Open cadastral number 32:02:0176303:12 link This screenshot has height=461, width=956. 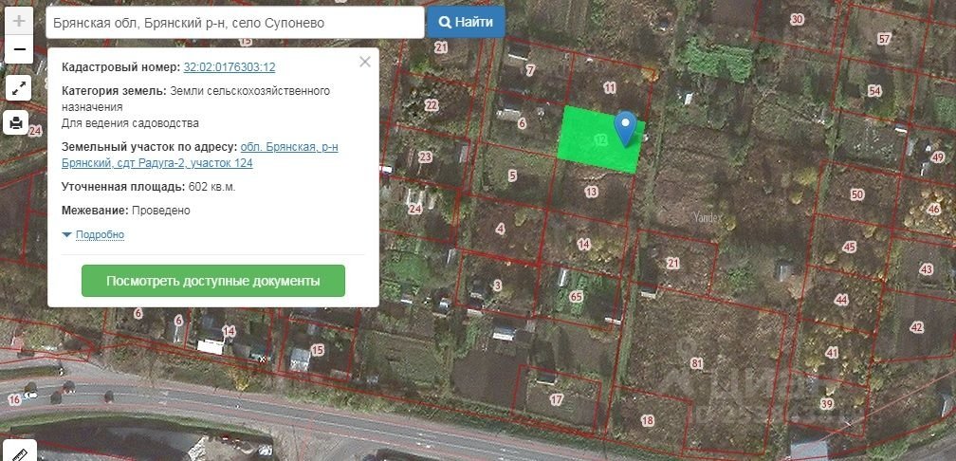[230, 67]
